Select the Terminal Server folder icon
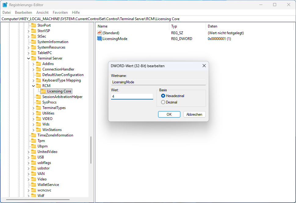 coord(34,58)
